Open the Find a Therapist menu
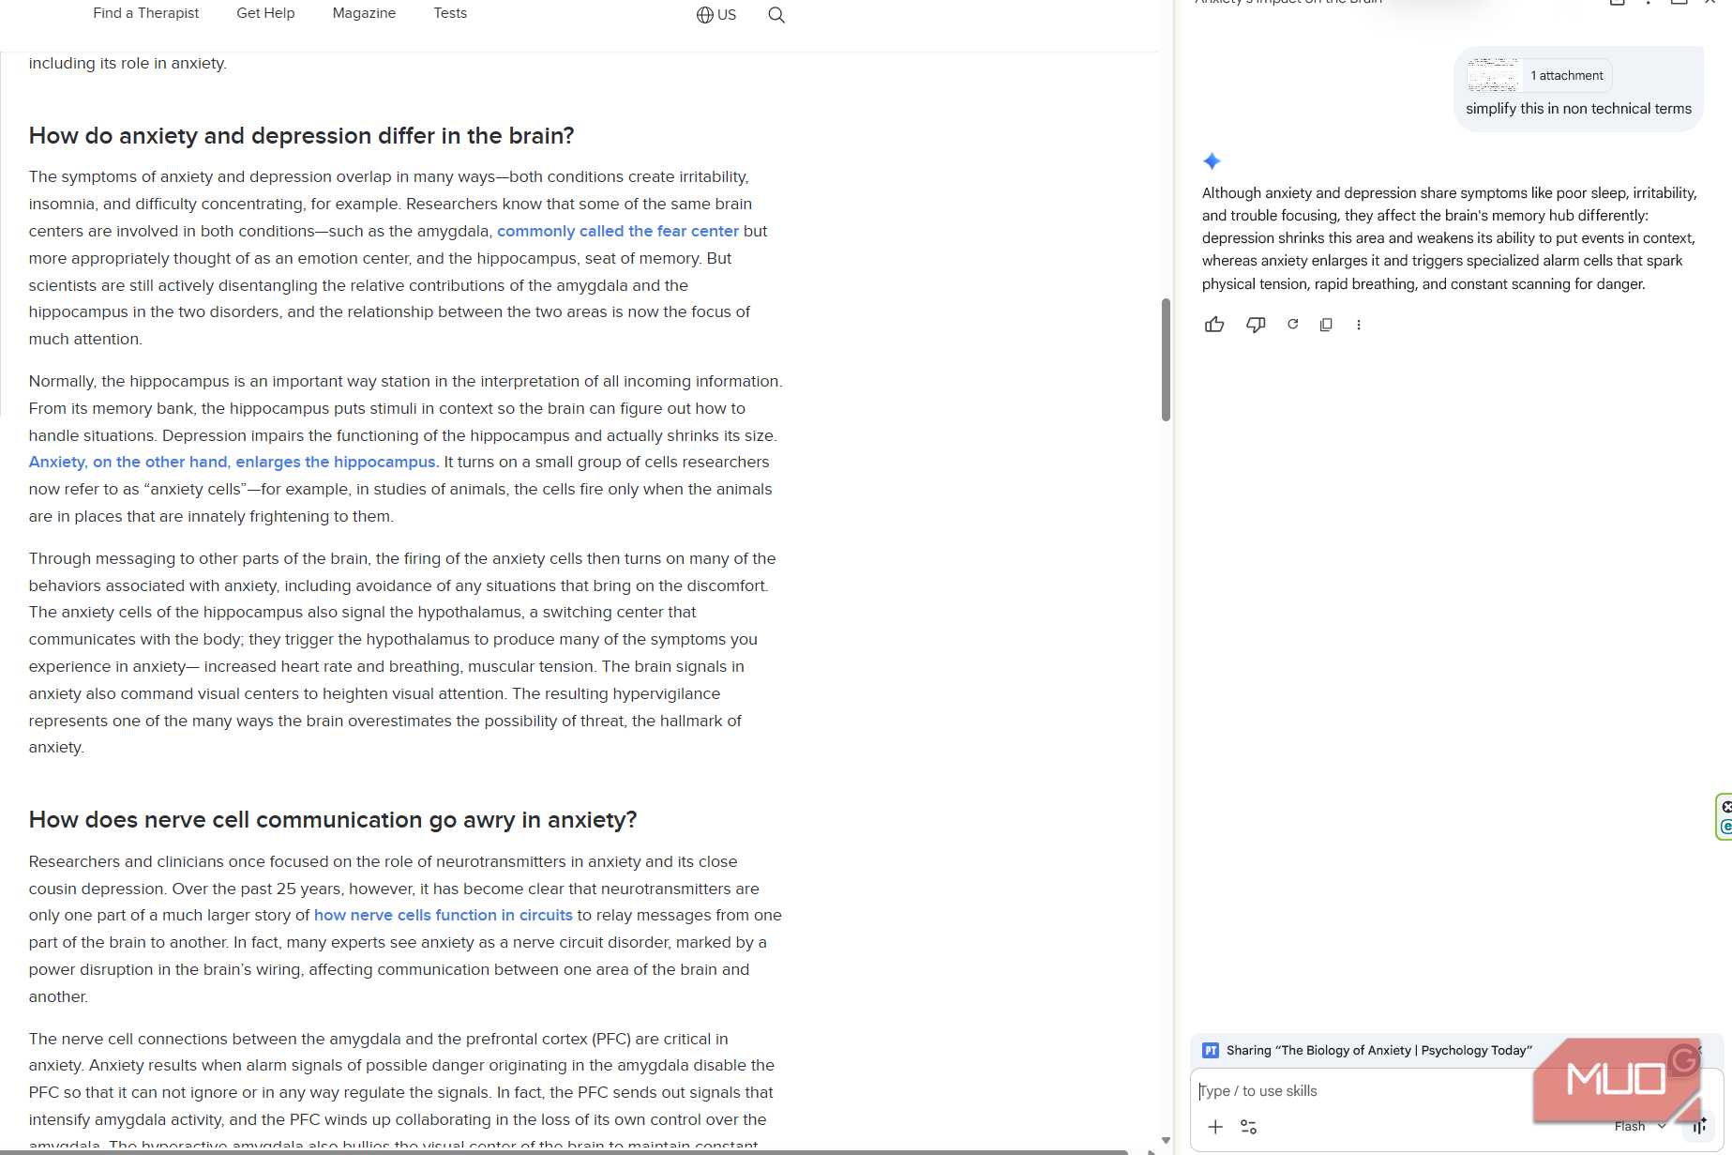Image resolution: width=1732 pixels, height=1155 pixels. (146, 13)
